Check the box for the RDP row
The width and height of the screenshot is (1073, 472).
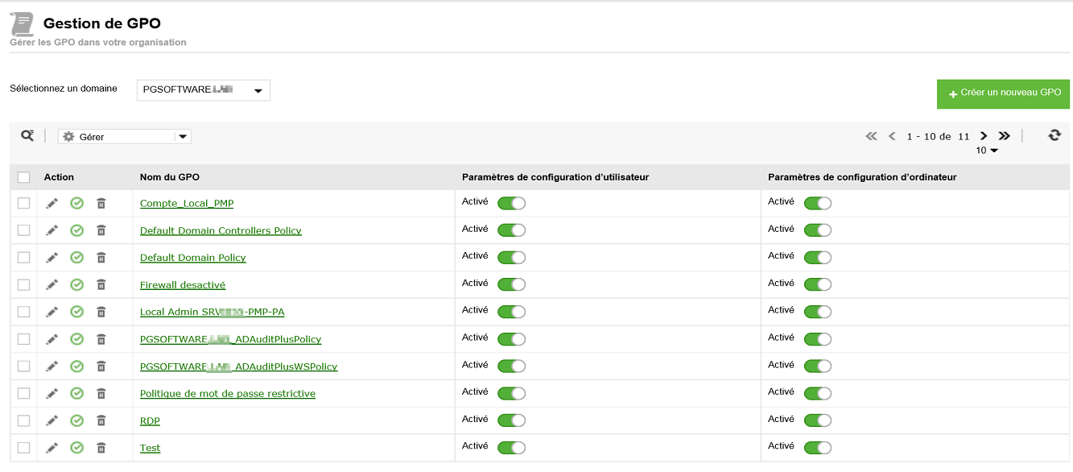[x=23, y=420]
